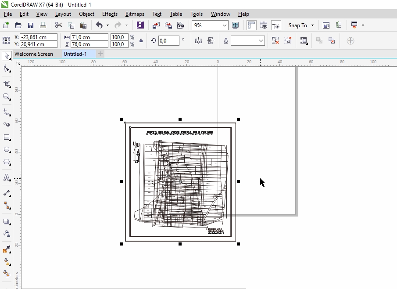Undo the last action

(99, 25)
